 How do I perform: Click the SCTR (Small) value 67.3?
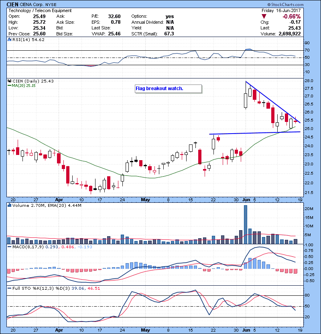click(x=169, y=34)
